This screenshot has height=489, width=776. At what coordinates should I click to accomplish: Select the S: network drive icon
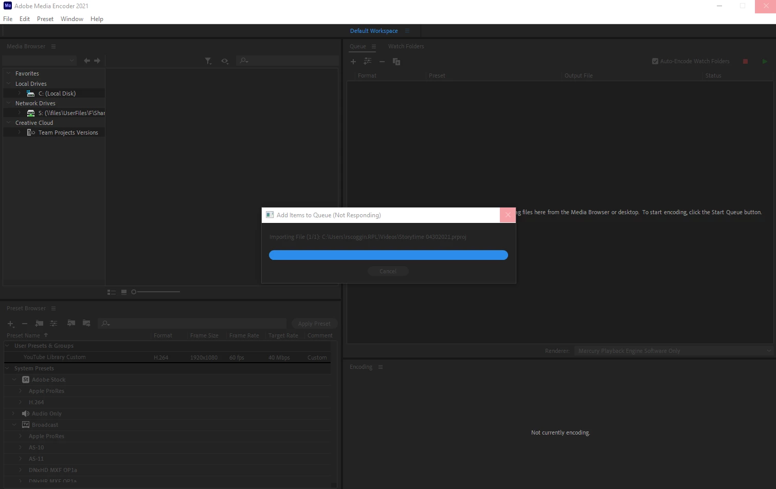point(31,113)
